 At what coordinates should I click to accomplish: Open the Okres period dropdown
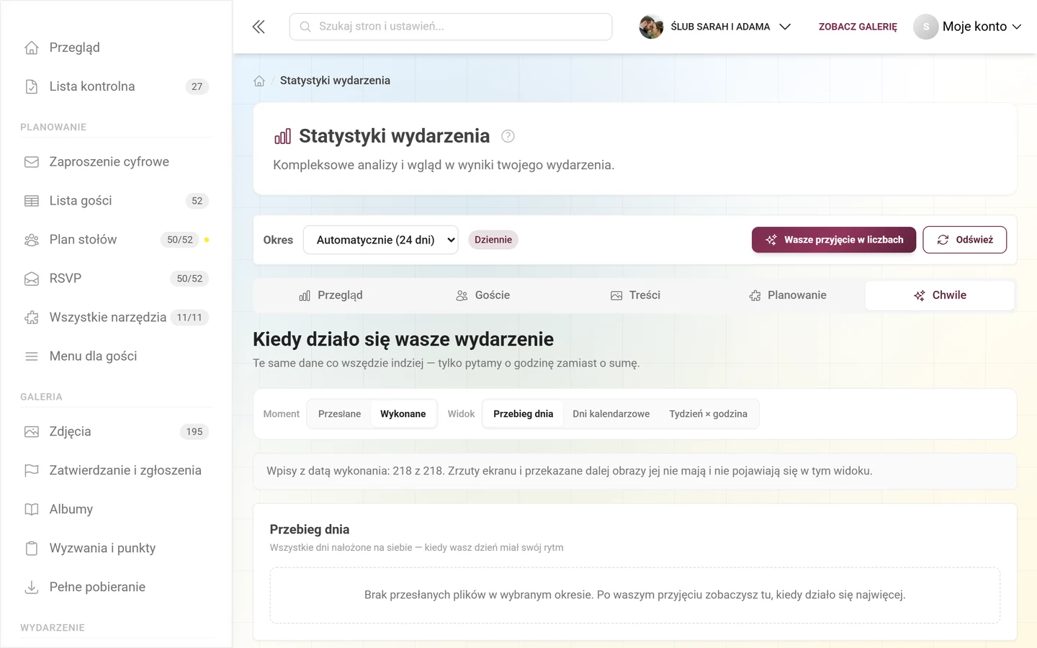pos(381,240)
